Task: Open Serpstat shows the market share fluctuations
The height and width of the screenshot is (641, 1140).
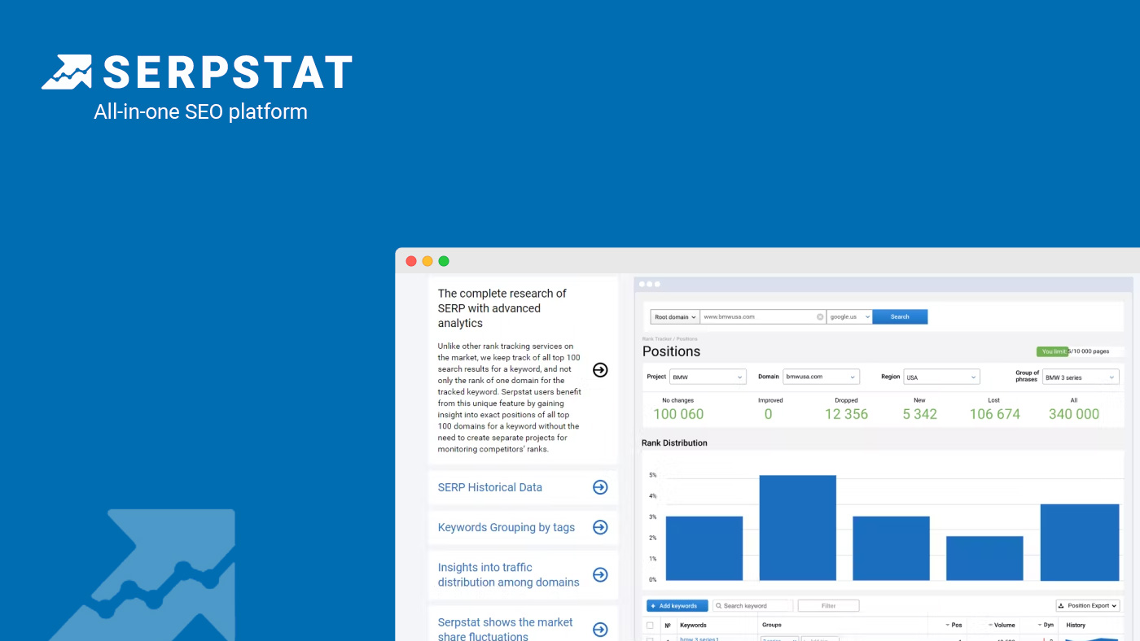Action: [506, 630]
